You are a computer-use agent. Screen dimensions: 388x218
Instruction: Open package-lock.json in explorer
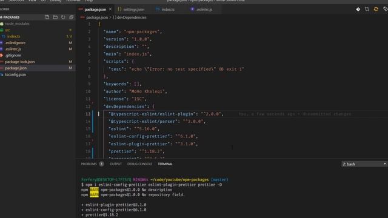[x=20, y=62]
